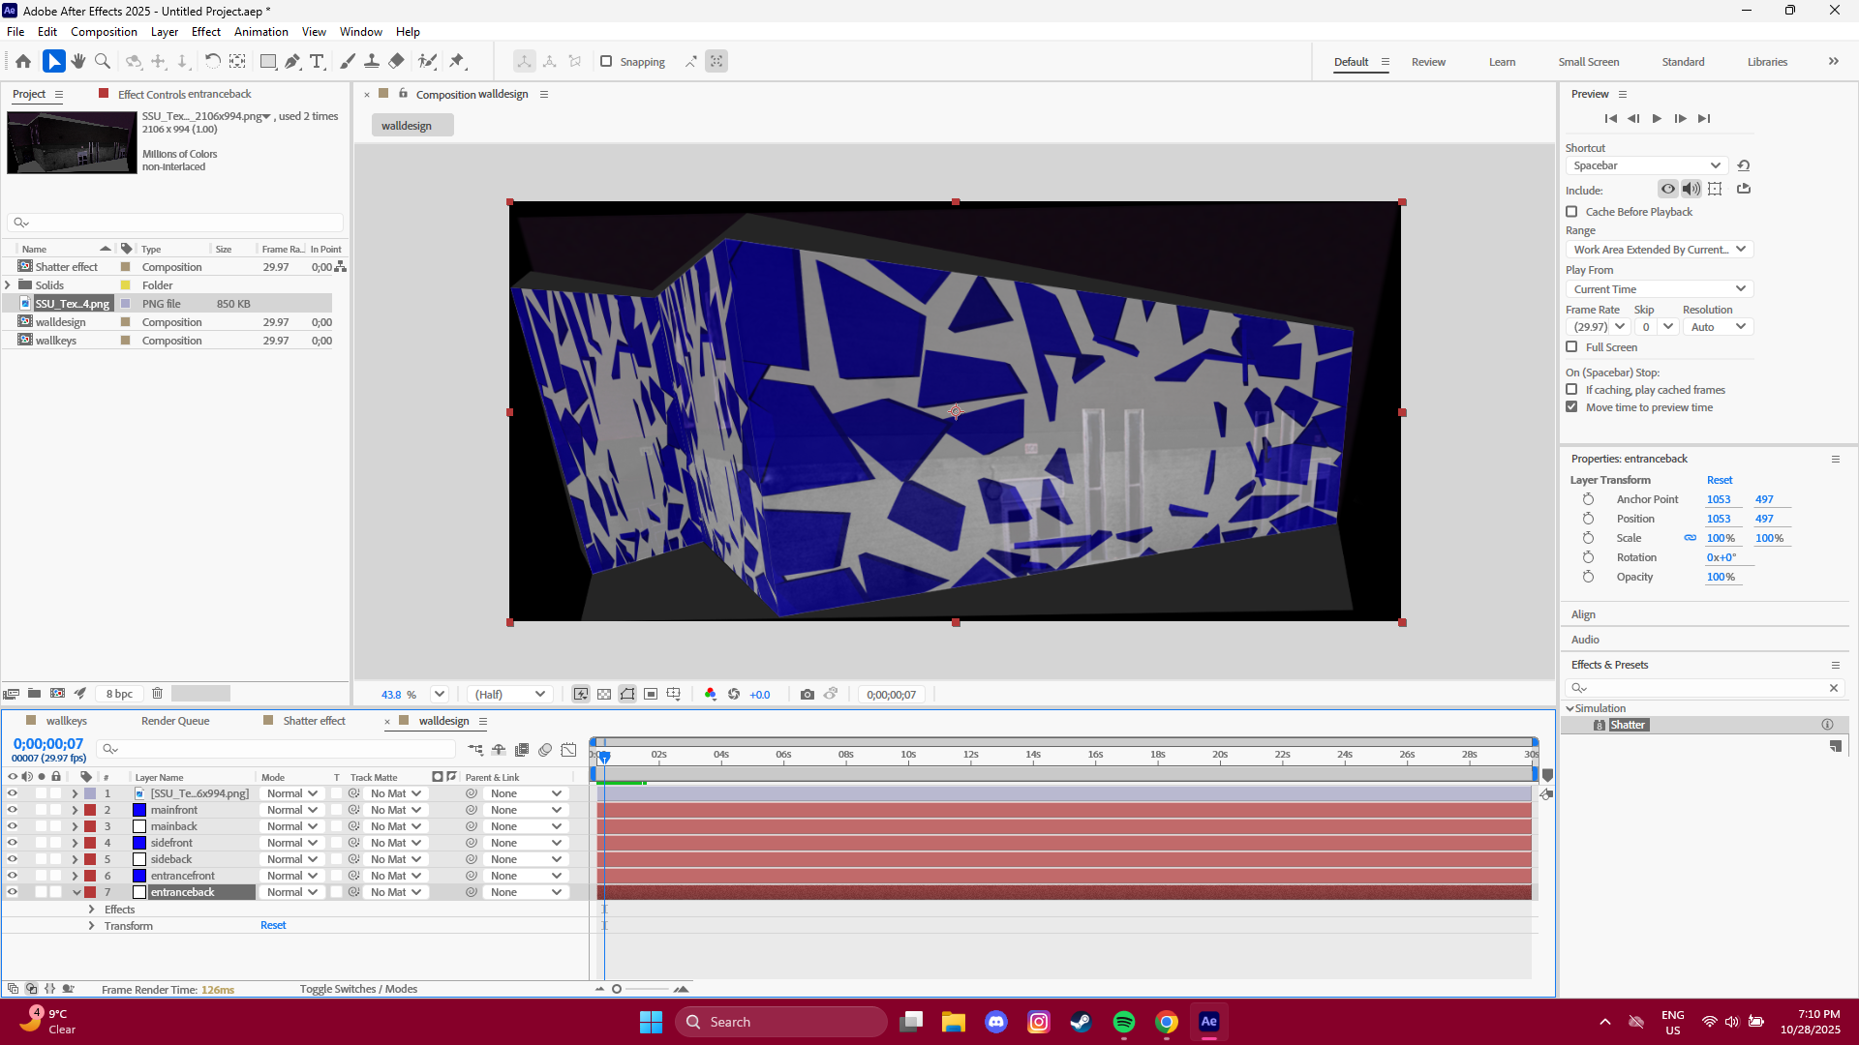Open the Resolution (Half) dropdown
The image size is (1859, 1045).
tap(508, 694)
